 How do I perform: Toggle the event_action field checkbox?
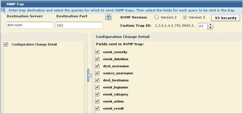pyautogui.click(x=97, y=101)
